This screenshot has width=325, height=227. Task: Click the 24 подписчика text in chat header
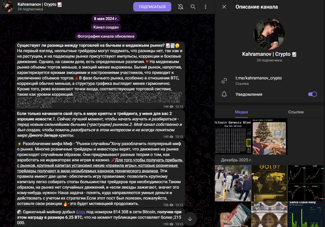point(30,9)
